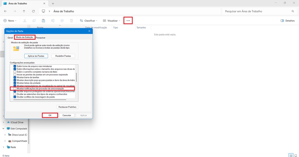The height and width of the screenshot is (157, 299).
Task: Open the three-dots See more menu
Action: [128, 21]
